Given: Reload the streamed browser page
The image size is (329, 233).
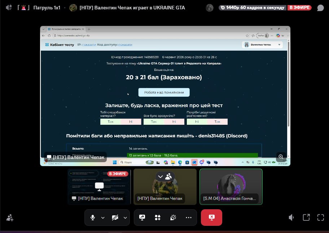Looking at the screenshot, I should [x=49, y=36].
